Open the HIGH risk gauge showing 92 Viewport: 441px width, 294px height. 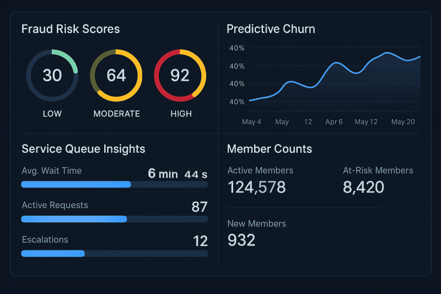[180, 76]
